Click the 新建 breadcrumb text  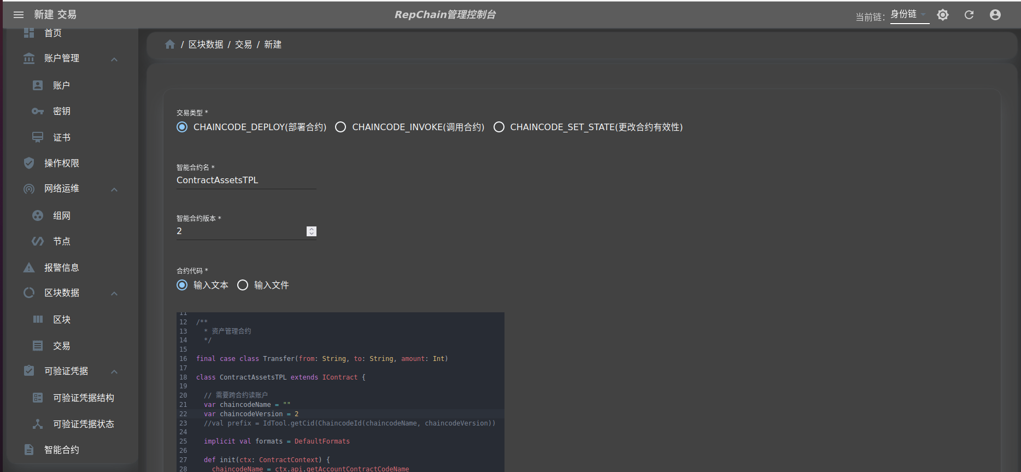(x=273, y=44)
